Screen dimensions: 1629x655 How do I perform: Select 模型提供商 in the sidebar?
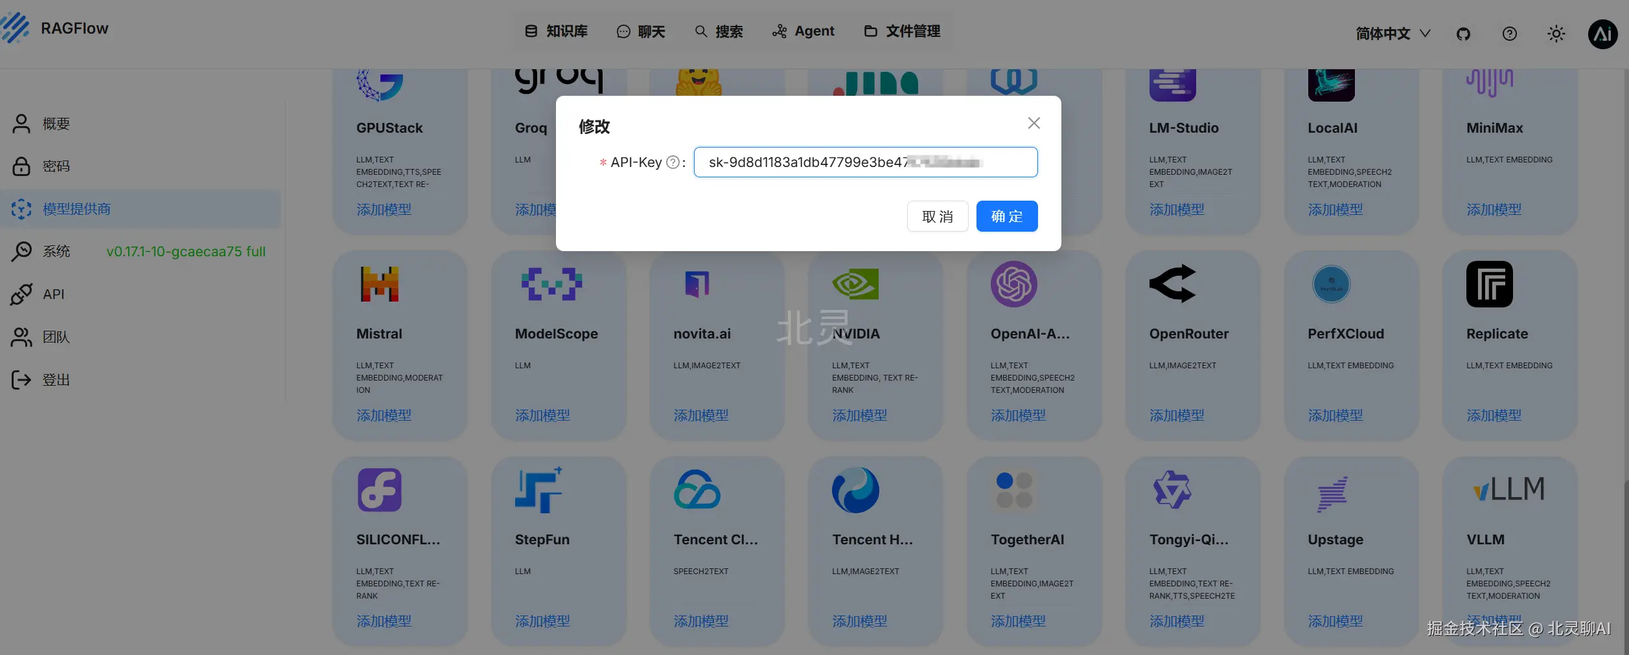pyautogui.click(x=141, y=209)
